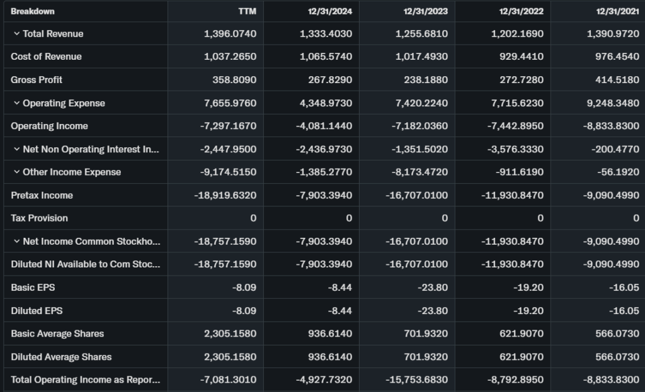Click the Basic EPS row label
645x392 pixels.
click(33, 287)
